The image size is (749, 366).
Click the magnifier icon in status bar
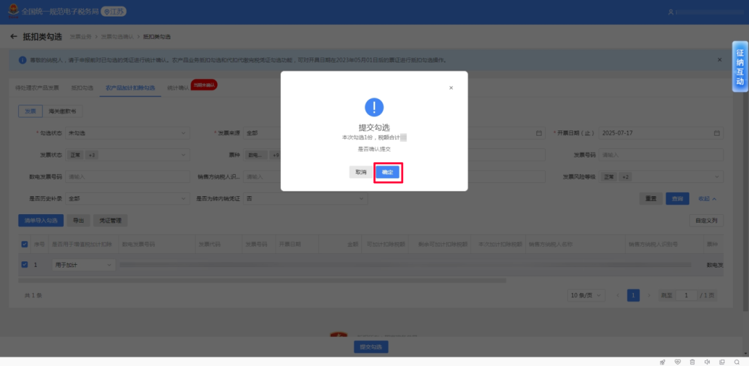coord(737,362)
